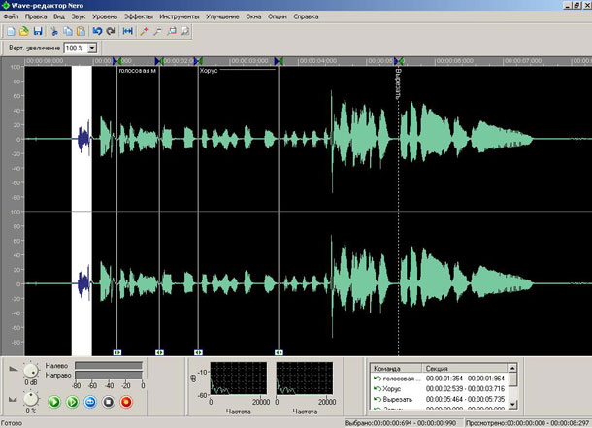Redo the action with the dark arrow icon
The height and width of the screenshot is (428, 592).
click(x=111, y=31)
